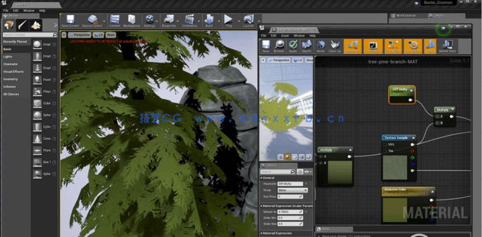This screenshot has height=237, width=482.
Task: Select sphere preview shape in material viewport
Action: (x=287, y=157)
